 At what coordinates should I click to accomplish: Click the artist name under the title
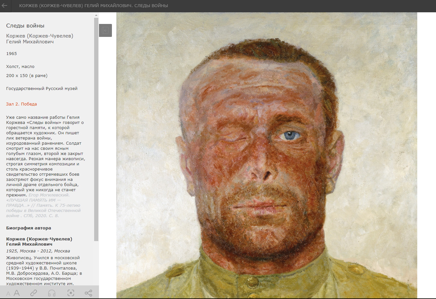point(39,39)
